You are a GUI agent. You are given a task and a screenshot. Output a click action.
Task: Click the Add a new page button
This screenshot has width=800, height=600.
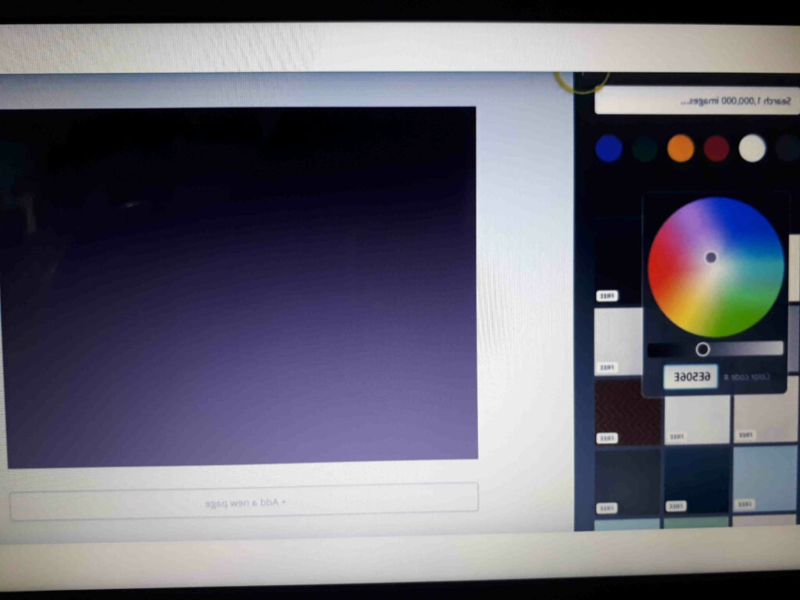(244, 502)
